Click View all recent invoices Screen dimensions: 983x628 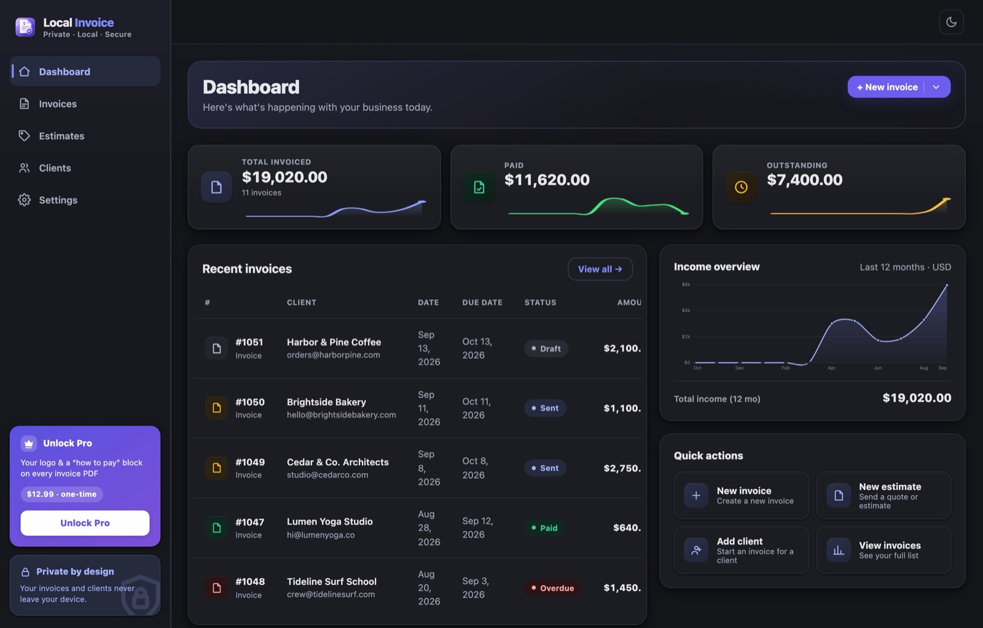click(x=600, y=269)
